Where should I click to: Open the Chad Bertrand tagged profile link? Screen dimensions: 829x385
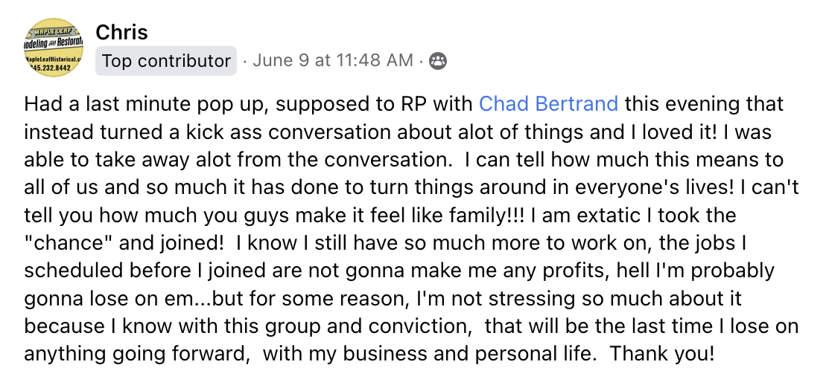pos(549,103)
